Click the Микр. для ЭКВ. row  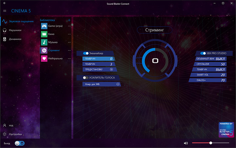[x=102, y=84]
